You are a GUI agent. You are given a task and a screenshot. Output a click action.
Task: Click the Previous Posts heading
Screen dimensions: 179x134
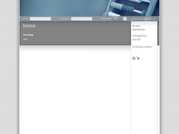click(x=142, y=47)
